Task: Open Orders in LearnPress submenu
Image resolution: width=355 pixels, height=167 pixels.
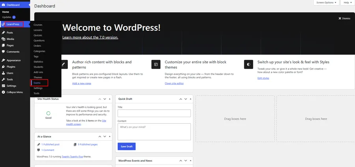Action: point(37,46)
